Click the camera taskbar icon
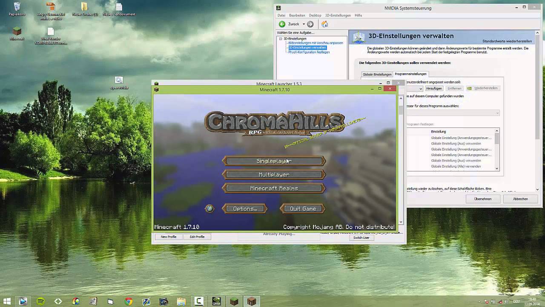 tap(163, 301)
